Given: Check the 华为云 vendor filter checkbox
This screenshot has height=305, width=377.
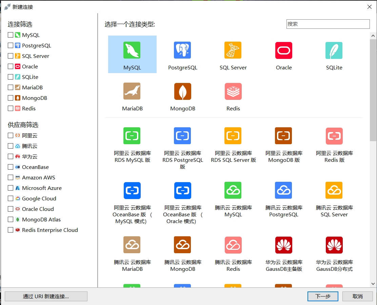Looking at the screenshot, I should (x=10, y=157).
